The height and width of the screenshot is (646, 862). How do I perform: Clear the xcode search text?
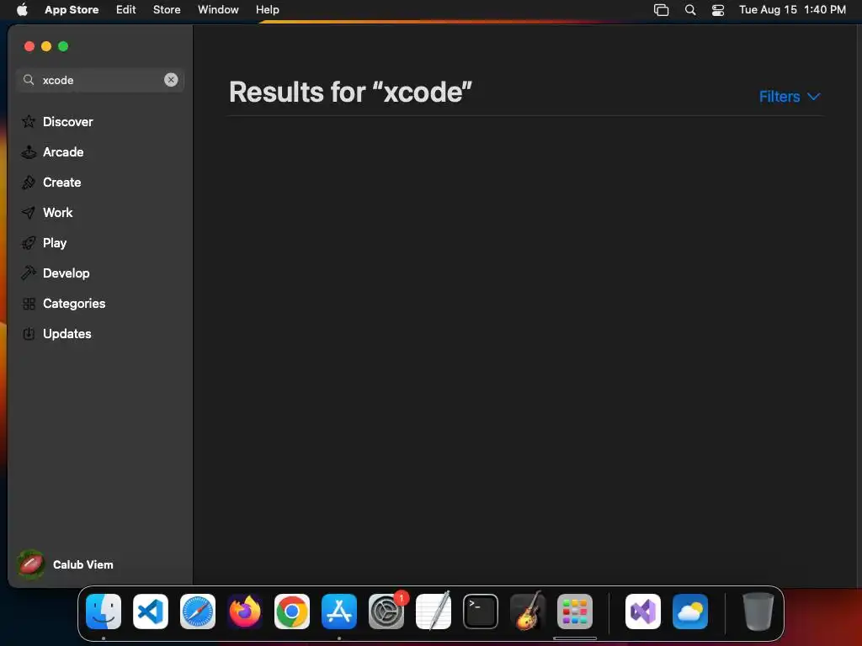[171, 80]
